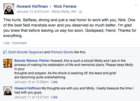Open Howard Hoffman's post profile picture

[x=9, y=9]
